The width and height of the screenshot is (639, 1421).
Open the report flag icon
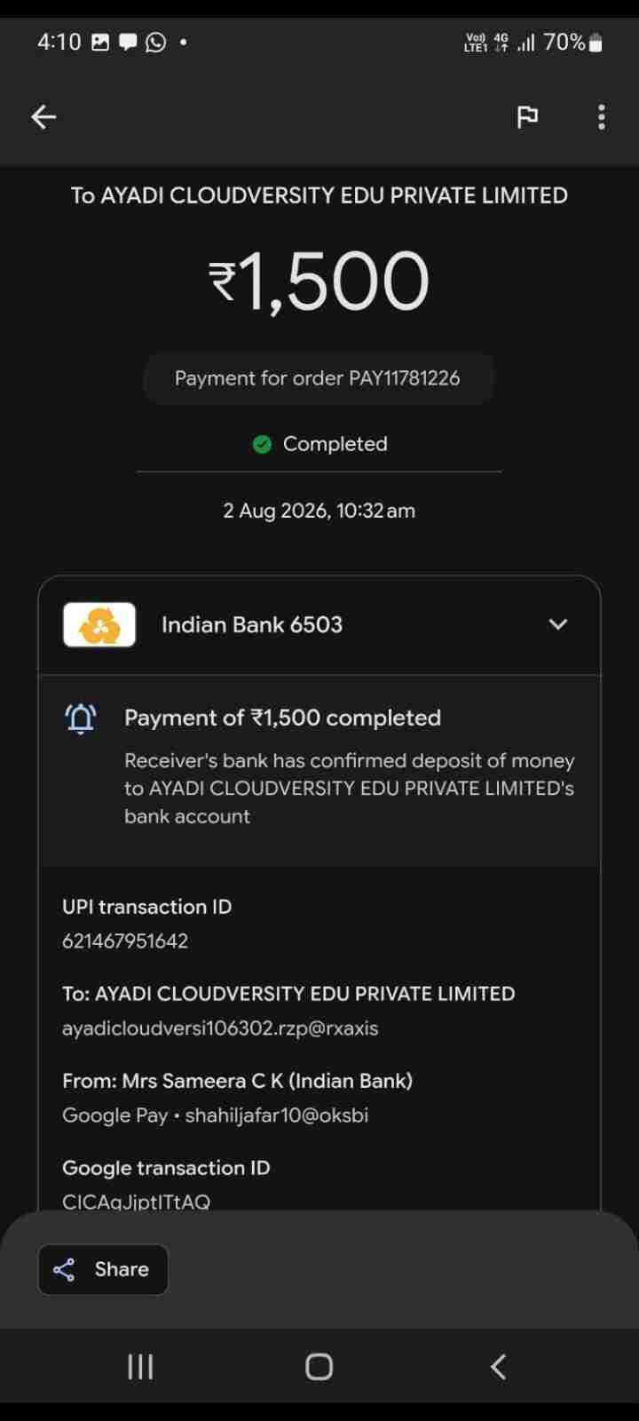coord(527,116)
